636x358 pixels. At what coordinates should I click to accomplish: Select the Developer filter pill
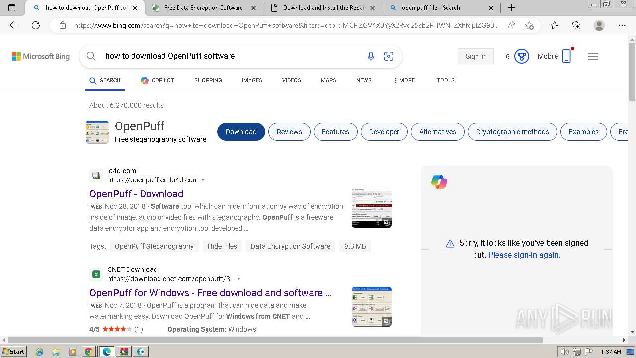tap(384, 132)
